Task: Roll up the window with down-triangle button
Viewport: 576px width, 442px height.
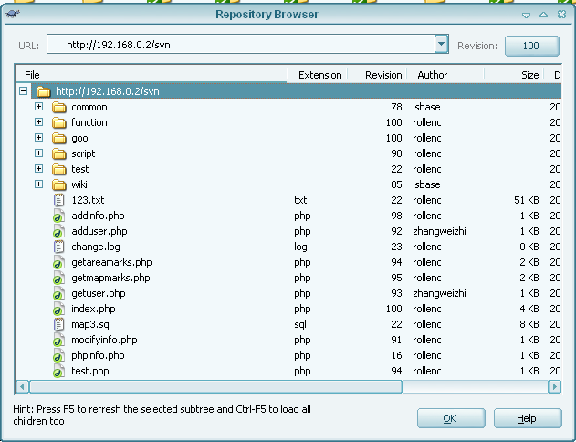Action: 526,15
